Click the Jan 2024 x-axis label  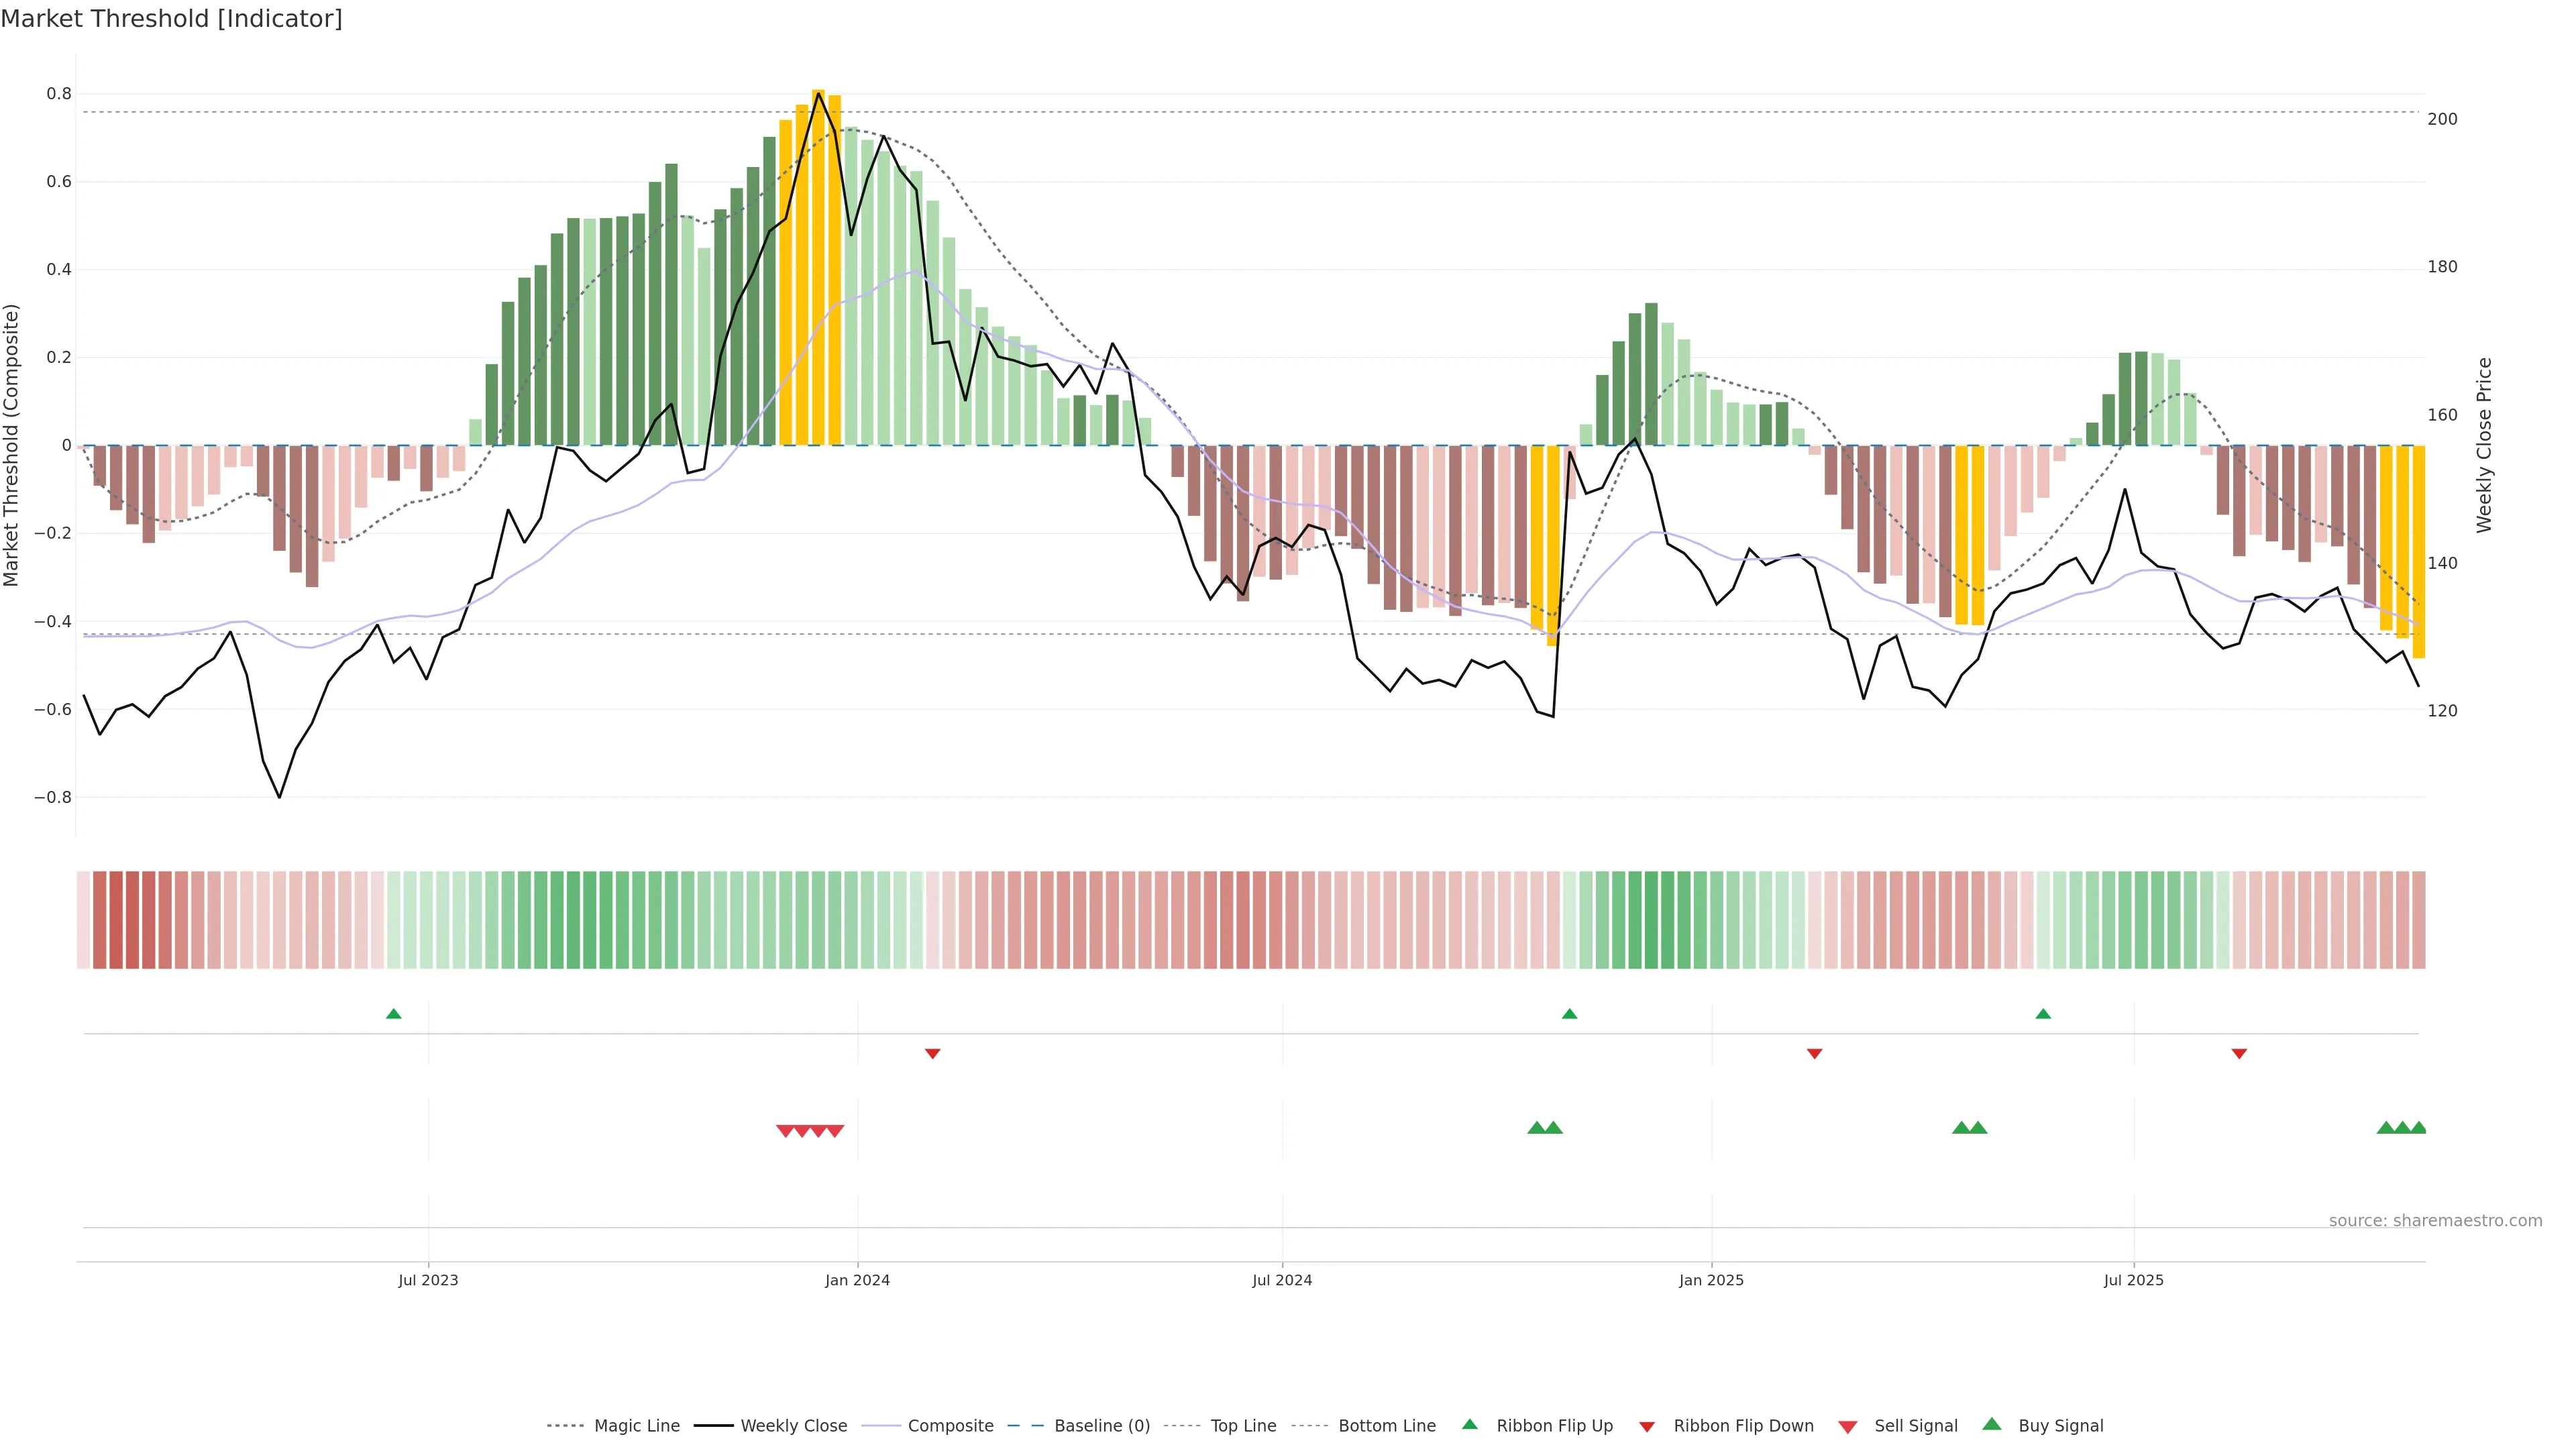[857, 1280]
